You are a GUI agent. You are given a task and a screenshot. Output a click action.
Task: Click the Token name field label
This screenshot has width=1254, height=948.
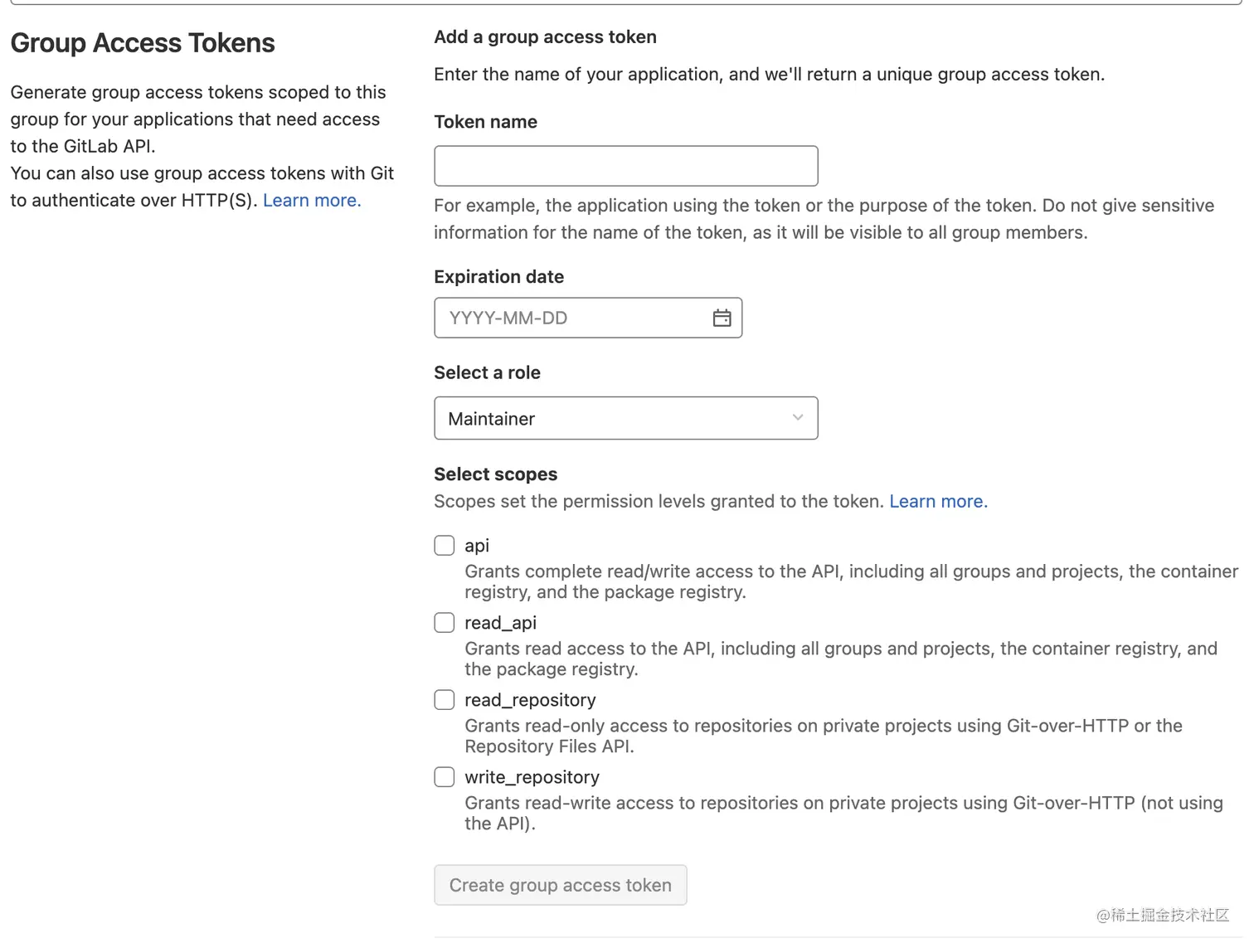(x=485, y=122)
